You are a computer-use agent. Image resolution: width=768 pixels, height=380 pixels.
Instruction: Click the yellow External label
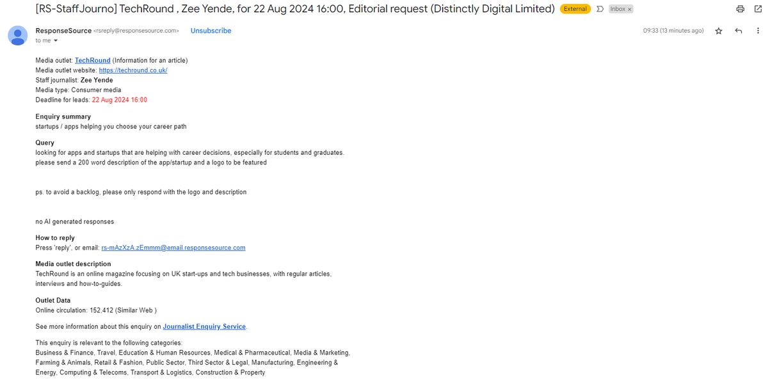click(575, 9)
